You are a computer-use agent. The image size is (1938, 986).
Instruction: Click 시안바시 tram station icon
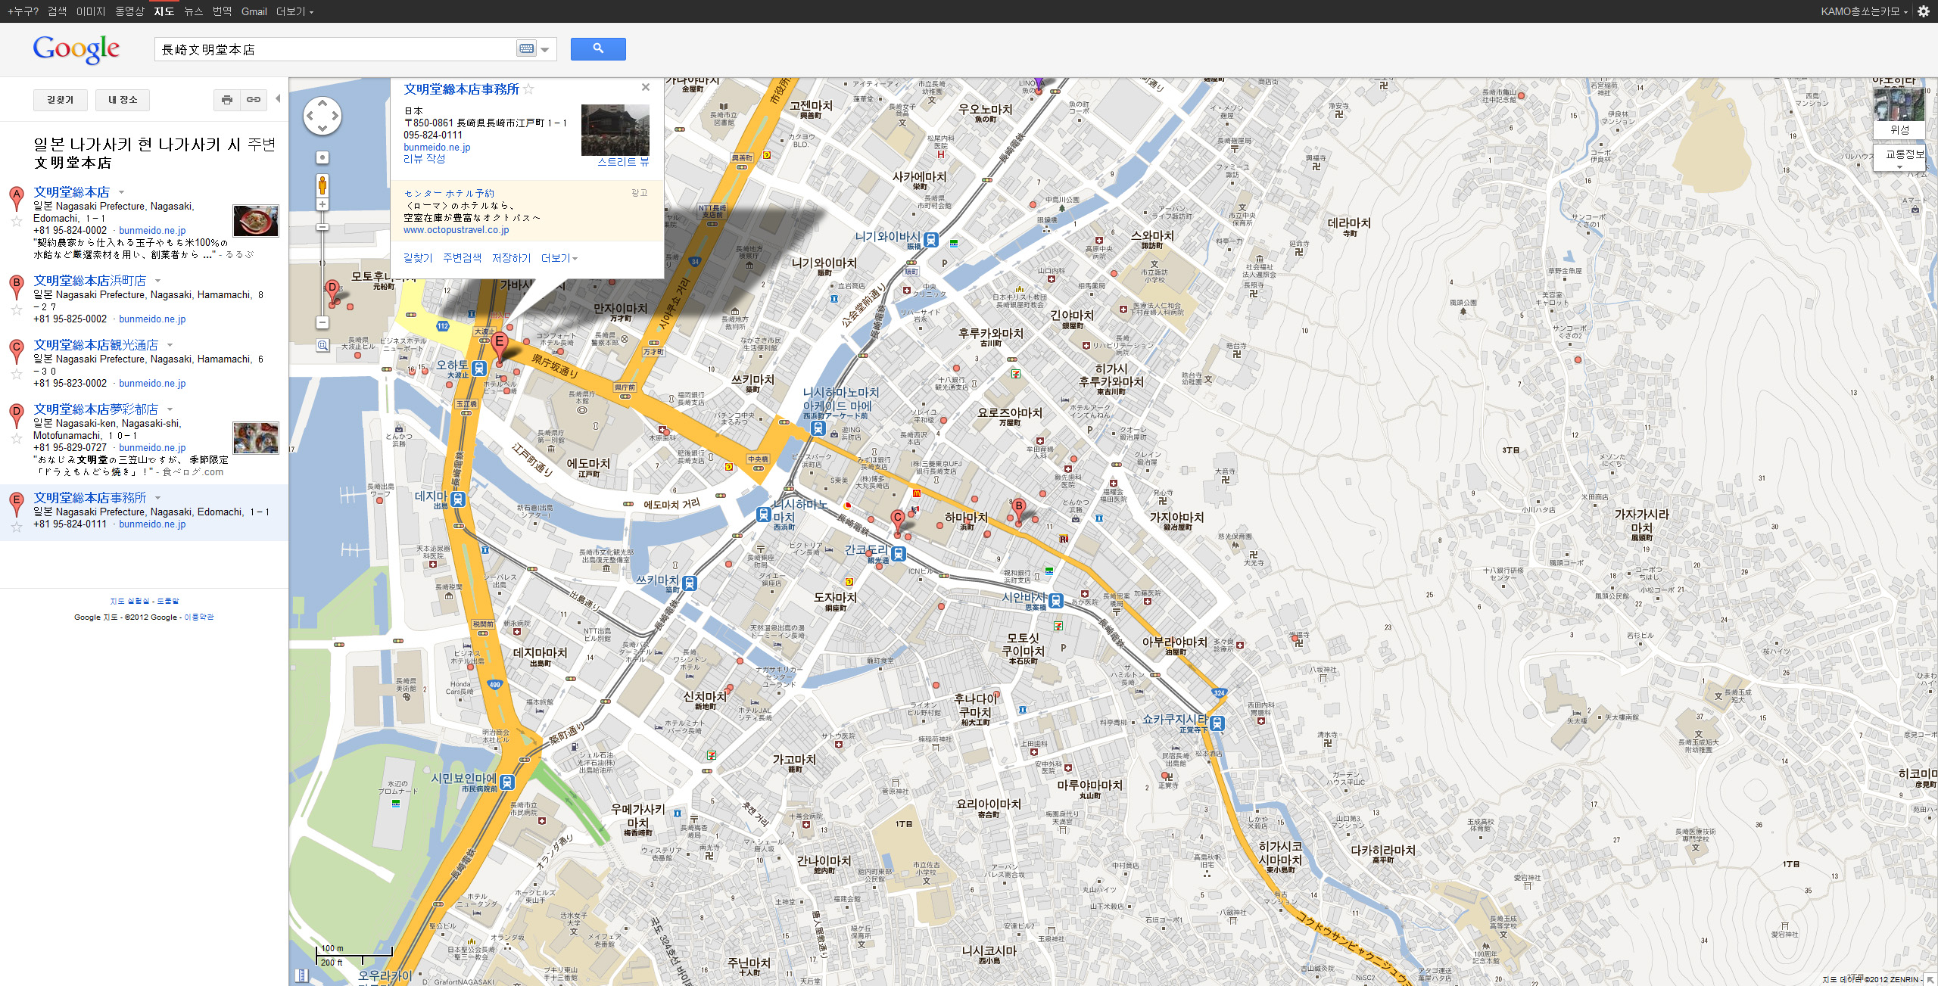[x=1055, y=602]
